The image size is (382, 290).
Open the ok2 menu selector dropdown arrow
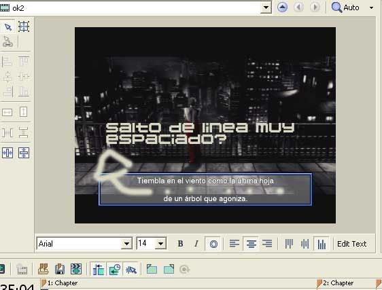[266, 7]
